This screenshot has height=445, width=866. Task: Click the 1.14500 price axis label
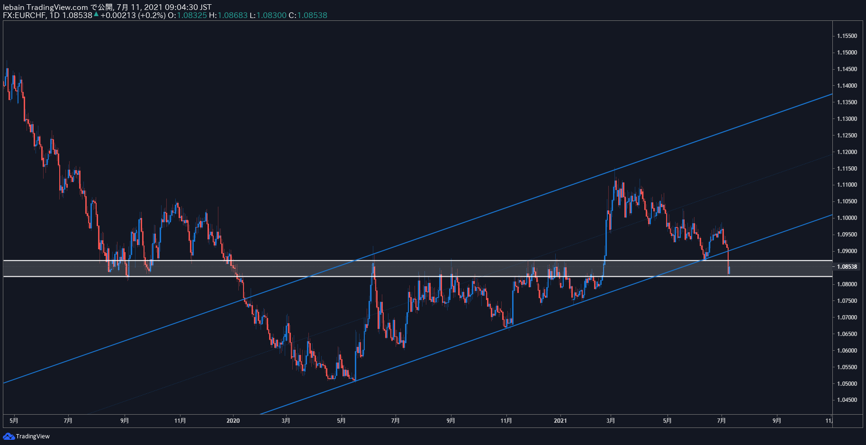(x=847, y=69)
